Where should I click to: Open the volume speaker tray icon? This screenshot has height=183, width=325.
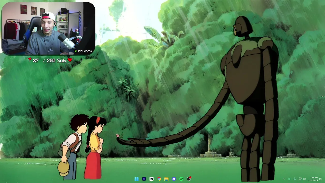[x=304, y=179]
